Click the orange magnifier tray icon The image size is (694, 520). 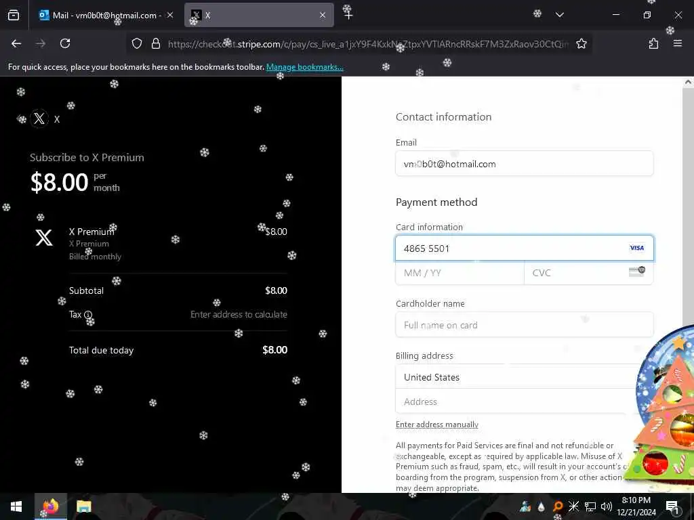[557, 506]
